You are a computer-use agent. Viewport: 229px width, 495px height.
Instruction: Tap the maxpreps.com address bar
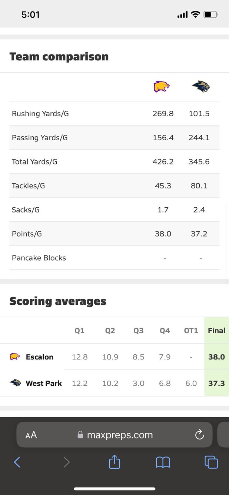pyautogui.click(x=114, y=435)
